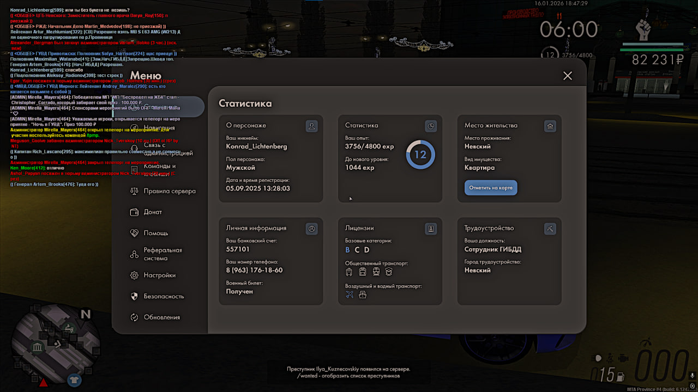Click the house icon in Место жительства card
The width and height of the screenshot is (698, 392).
pos(550,126)
